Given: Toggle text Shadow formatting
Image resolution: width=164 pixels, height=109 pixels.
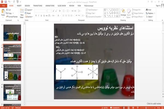Looking at the screenshot, I should pyautogui.click(x=44, y=16).
